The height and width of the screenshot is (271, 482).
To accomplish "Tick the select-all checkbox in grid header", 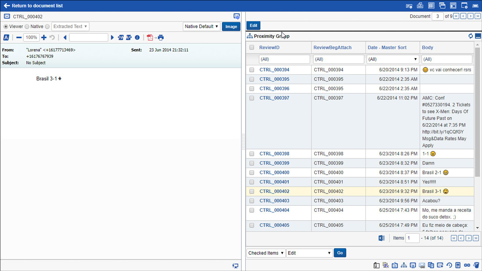I will click(x=252, y=47).
